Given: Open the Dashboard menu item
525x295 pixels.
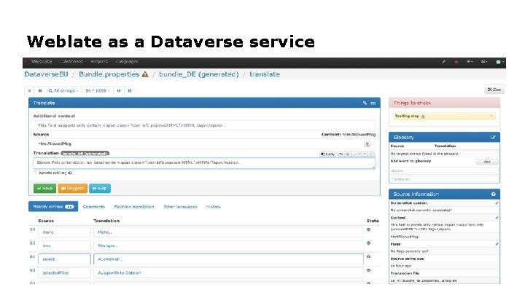Looking at the screenshot, I should tap(72, 61).
